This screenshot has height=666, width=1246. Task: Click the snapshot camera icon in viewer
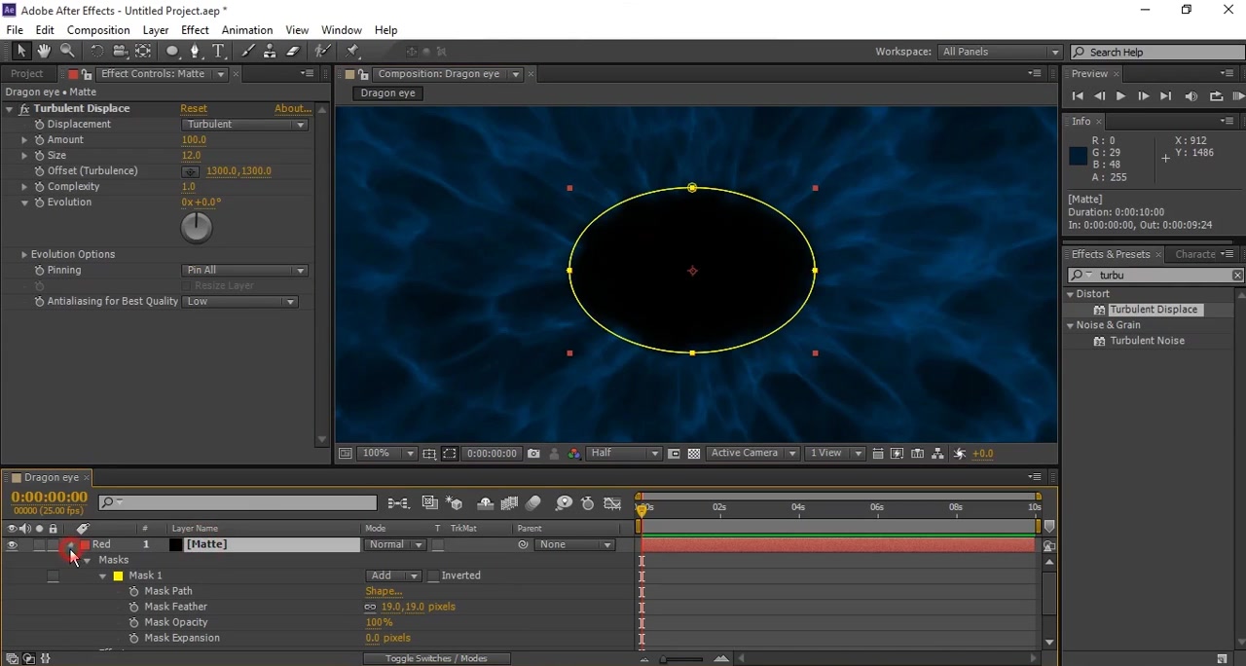(x=533, y=454)
